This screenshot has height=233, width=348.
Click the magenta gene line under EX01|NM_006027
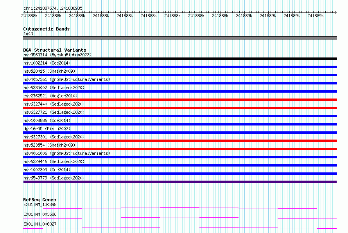click(180, 227)
